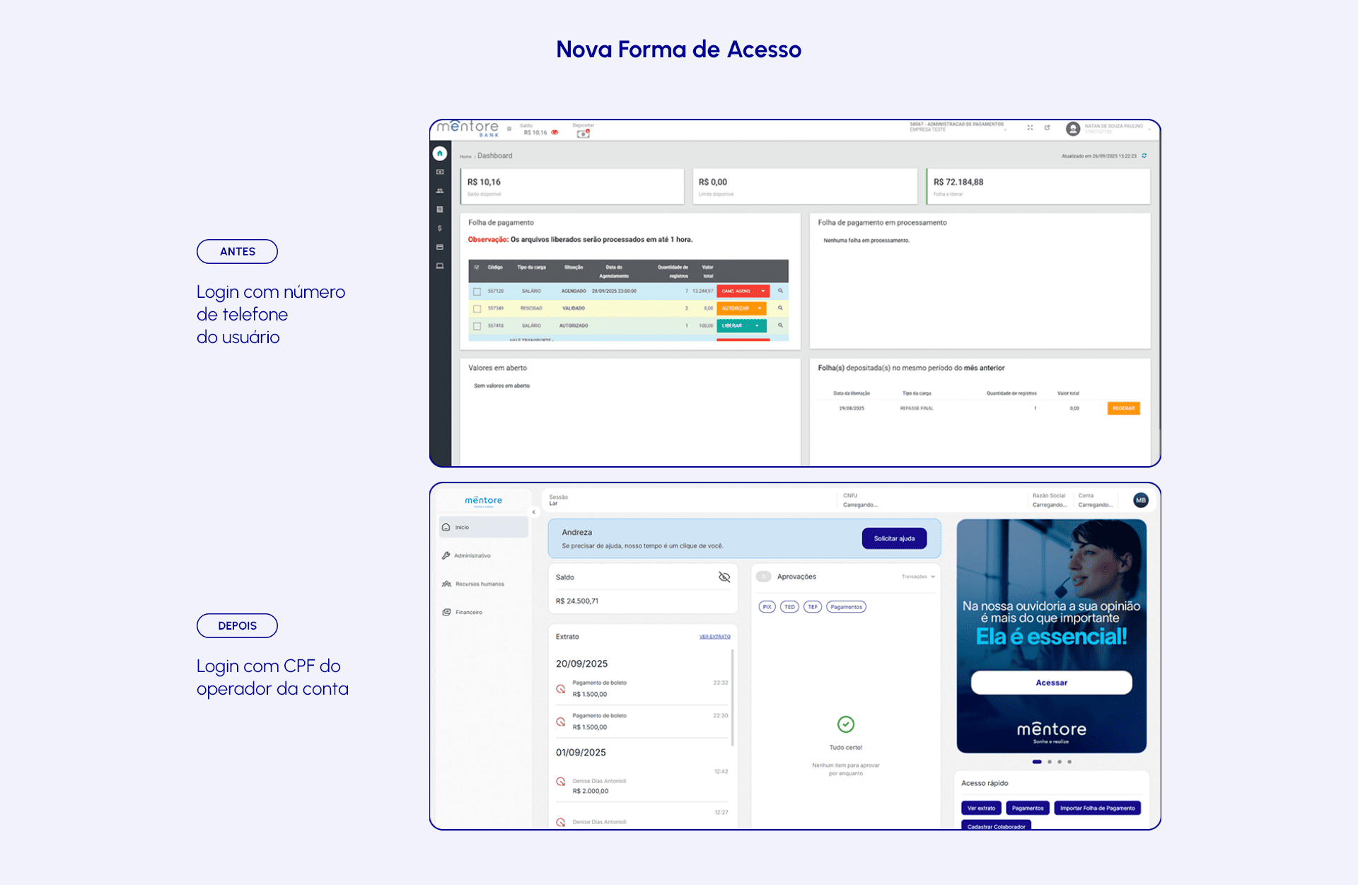Click the MB avatar in new dashboard header
This screenshot has width=1358, height=885.
1141,500
